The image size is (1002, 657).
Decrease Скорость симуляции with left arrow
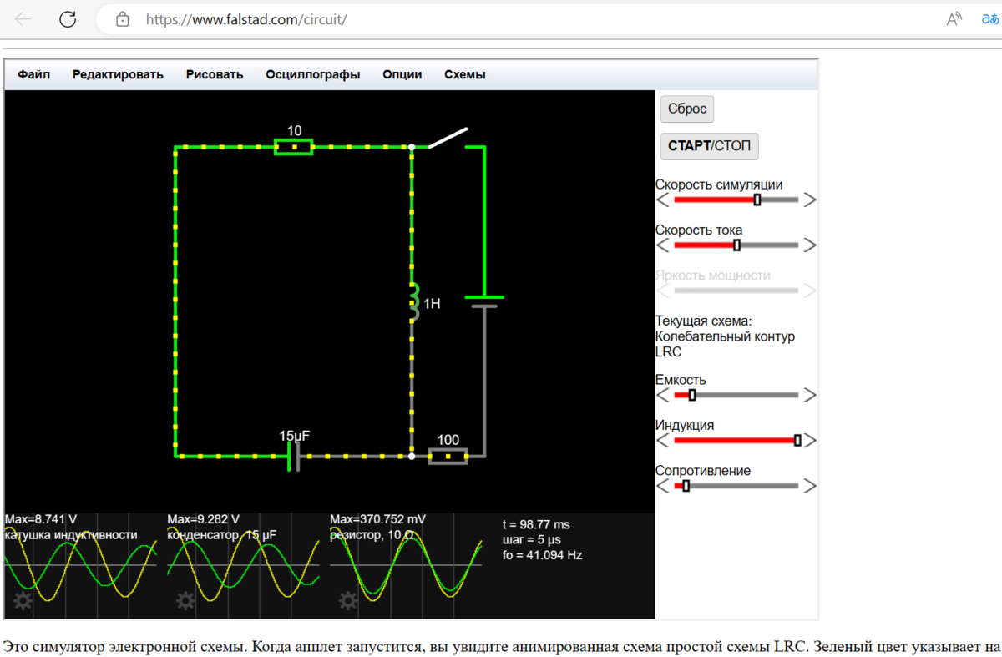point(663,200)
